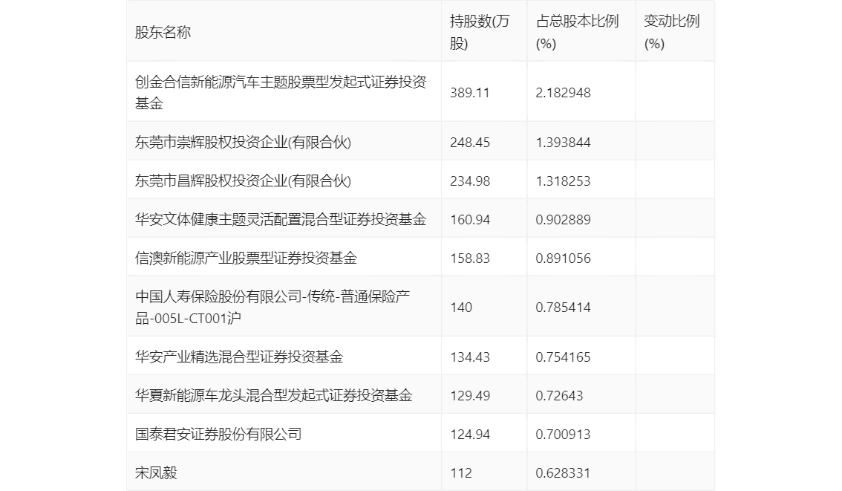Screen dimensions: 842x491
Task: Click the 持股数(万股) column header
Action: pos(480,32)
